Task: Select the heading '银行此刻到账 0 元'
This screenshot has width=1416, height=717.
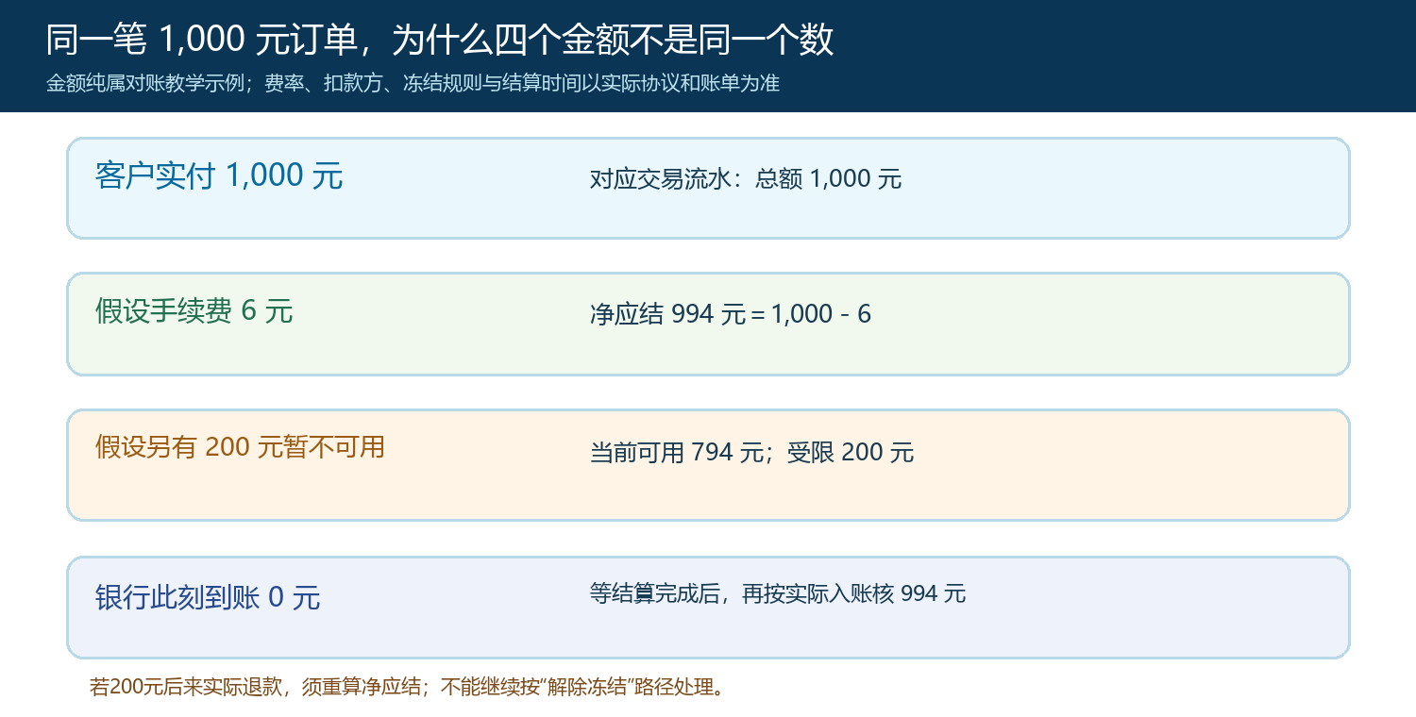Action: pyautogui.click(x=208, y=597)
